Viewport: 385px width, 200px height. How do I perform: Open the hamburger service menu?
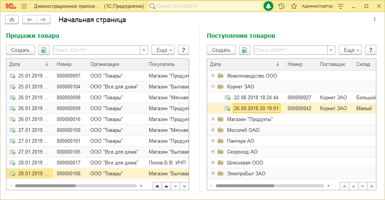click(x=24, y=6)
